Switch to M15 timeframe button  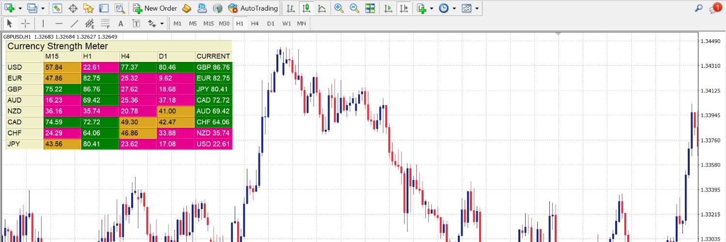(209, 23)
